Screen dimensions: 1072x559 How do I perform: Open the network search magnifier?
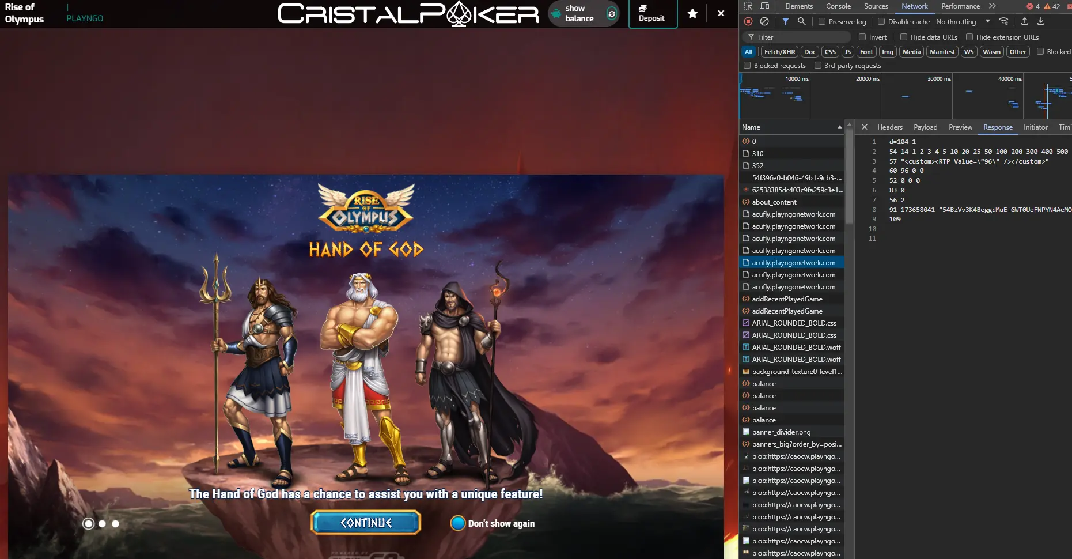[x=801, y=21]
